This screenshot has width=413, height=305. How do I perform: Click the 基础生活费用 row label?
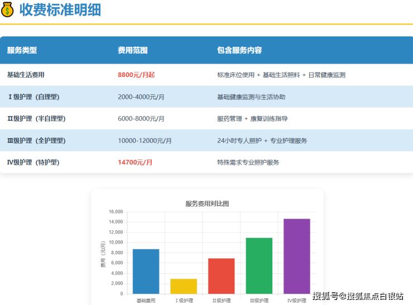pyautogui.click(x=26, y=75)
